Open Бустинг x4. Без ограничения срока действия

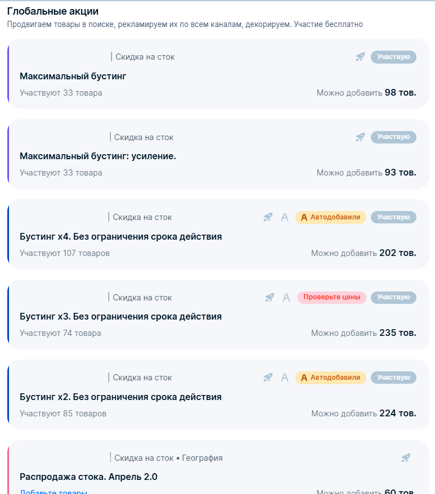[x=121, y=236]
